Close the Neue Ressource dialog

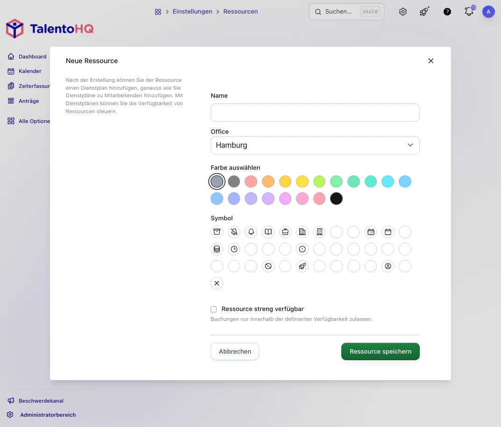[430, 61]
